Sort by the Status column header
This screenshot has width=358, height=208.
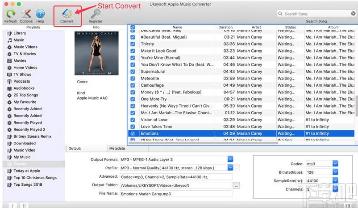coord(291,27)
